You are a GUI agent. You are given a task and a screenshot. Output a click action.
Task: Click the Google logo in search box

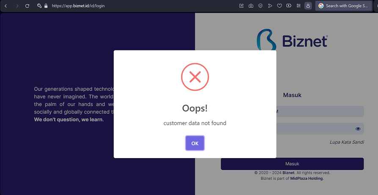321,6
